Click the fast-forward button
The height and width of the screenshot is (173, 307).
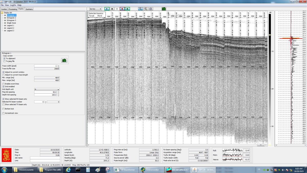click(x=112, y=9)
